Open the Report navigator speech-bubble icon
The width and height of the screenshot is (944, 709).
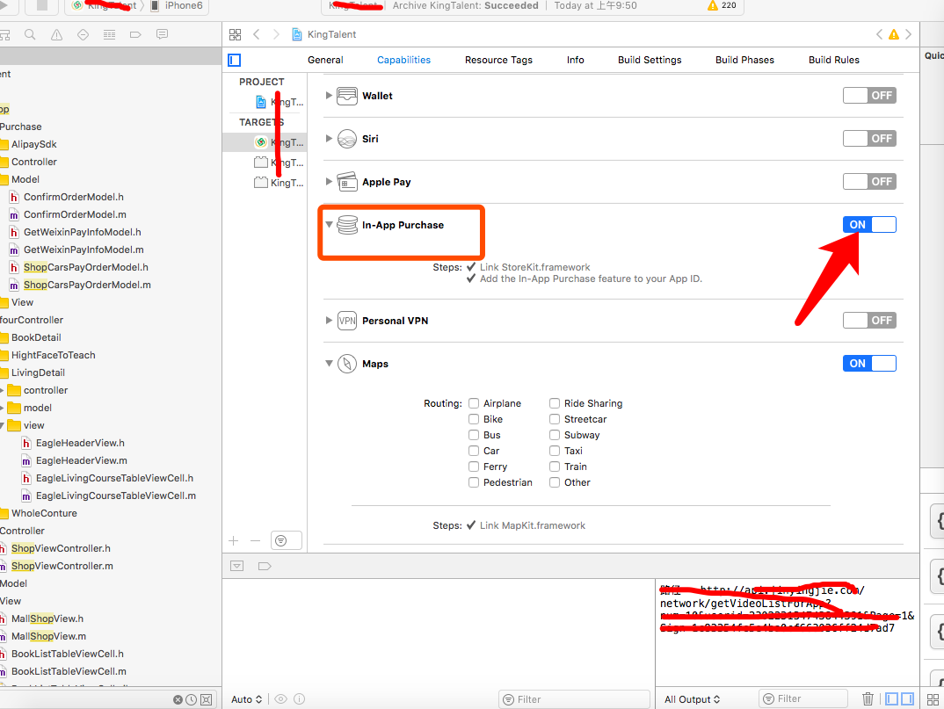162,34
